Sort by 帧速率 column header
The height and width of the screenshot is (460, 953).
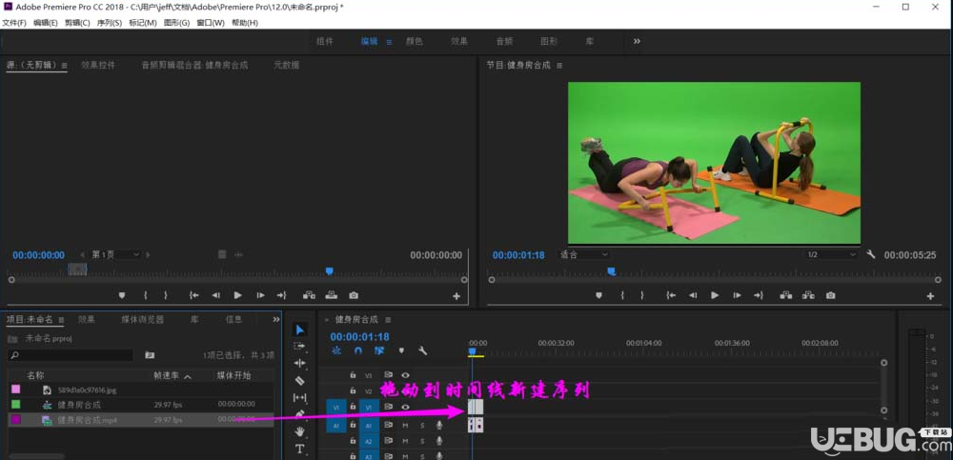coord(167,375)
